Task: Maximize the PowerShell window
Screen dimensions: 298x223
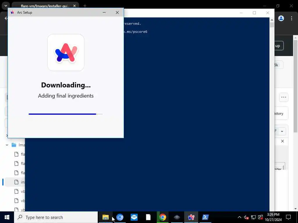Action: (x=254, y=13)
